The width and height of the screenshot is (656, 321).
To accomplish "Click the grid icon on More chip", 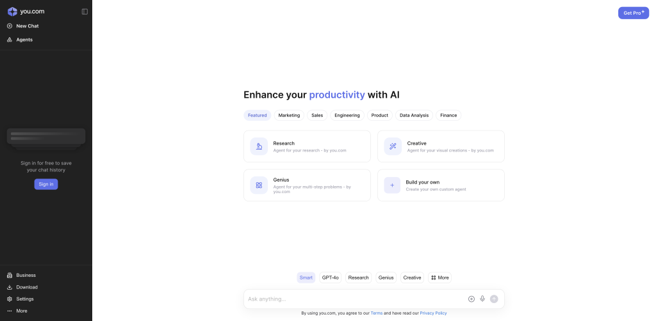I will click(x=434, y=278).
